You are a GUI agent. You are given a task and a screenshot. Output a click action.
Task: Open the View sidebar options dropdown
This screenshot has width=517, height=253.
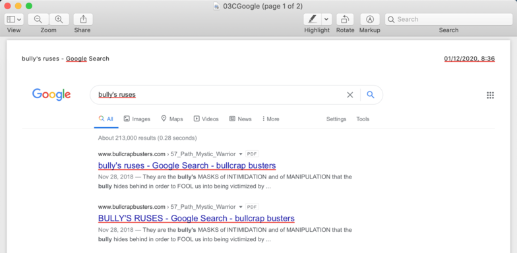(x=14, y=20)
